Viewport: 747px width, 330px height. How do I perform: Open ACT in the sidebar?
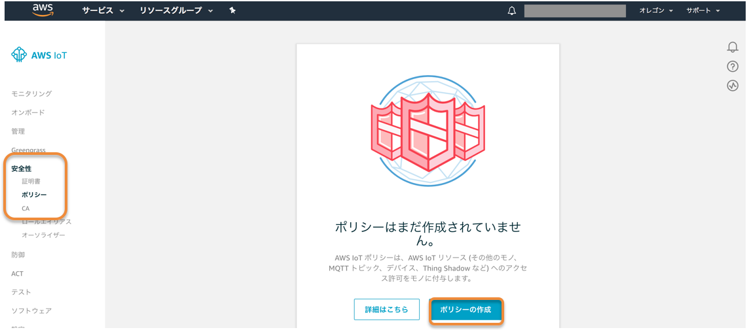click(17, 274)
